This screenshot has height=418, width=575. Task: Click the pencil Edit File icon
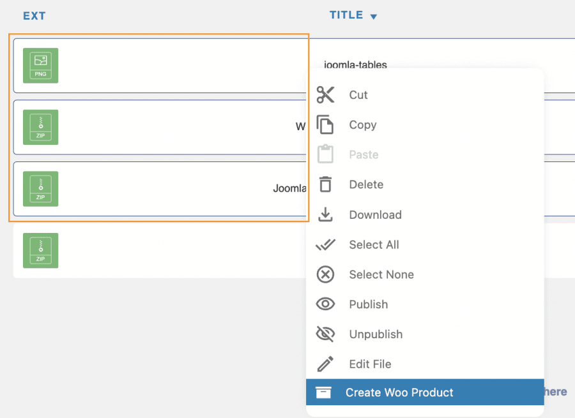326,364
